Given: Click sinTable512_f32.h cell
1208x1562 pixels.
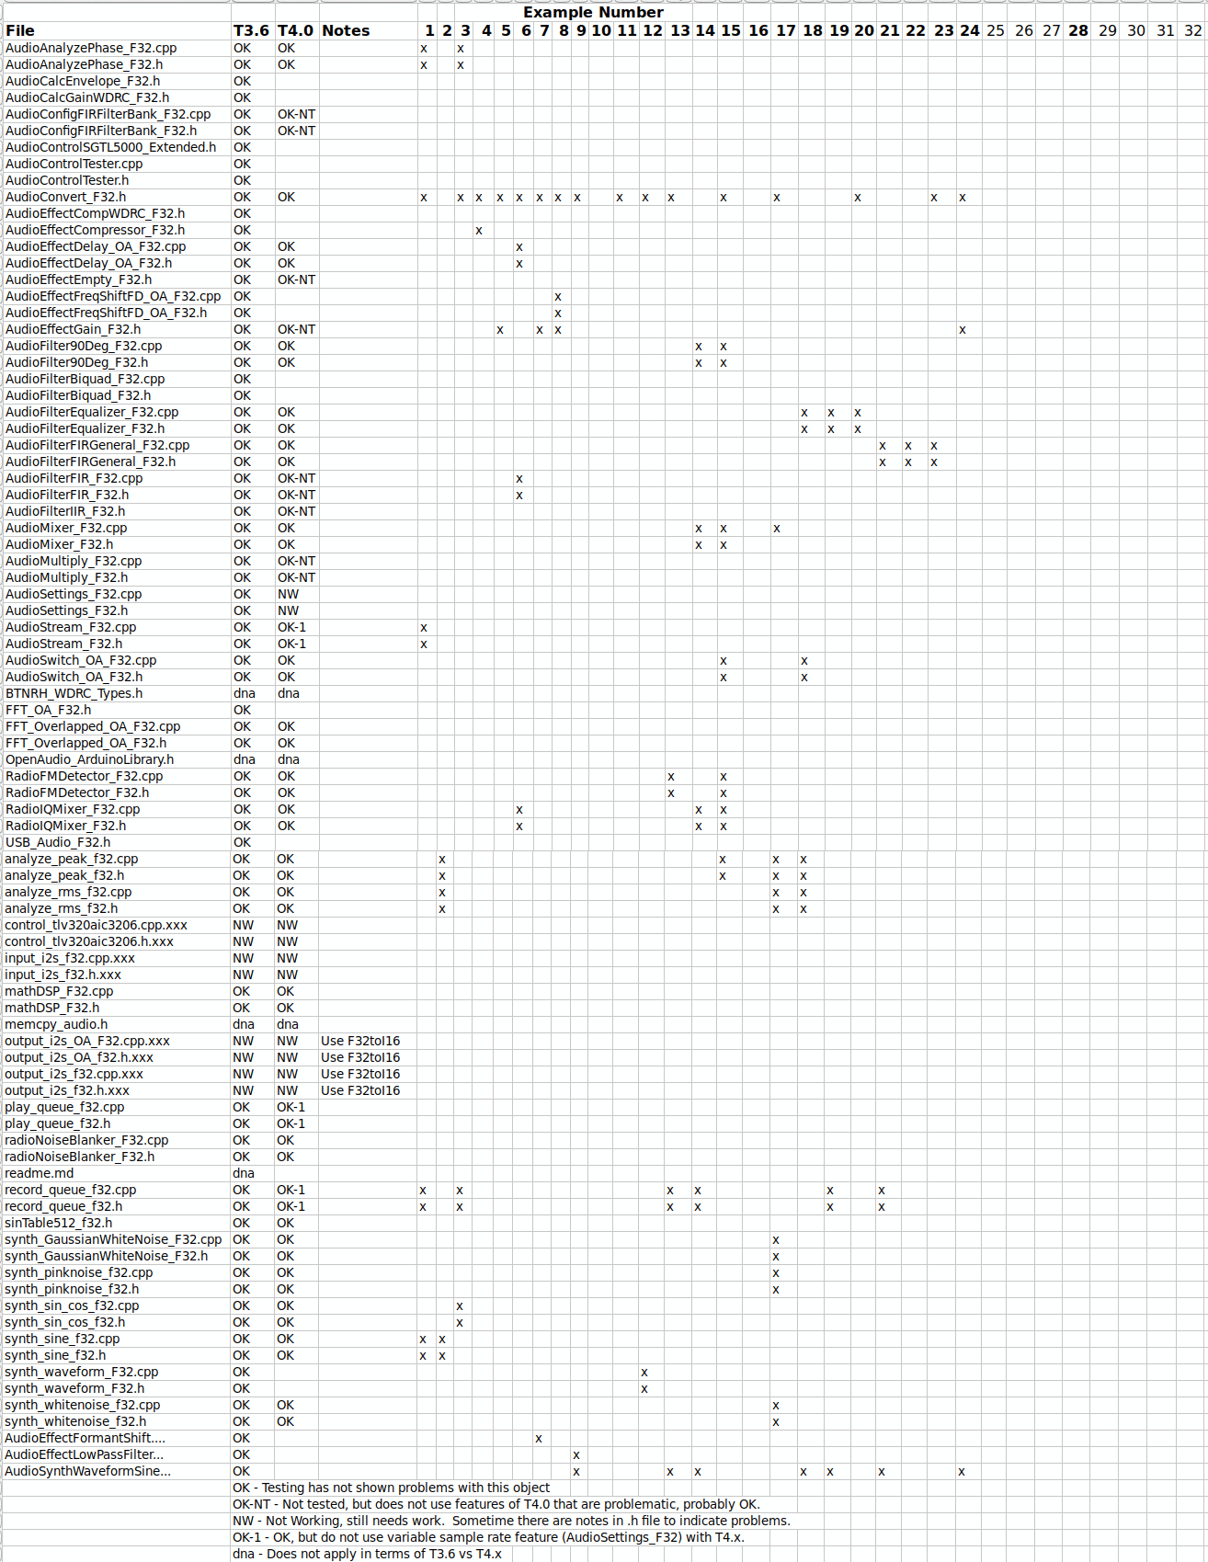Looking at the screenshot, I should click(x=116, y=1223).
